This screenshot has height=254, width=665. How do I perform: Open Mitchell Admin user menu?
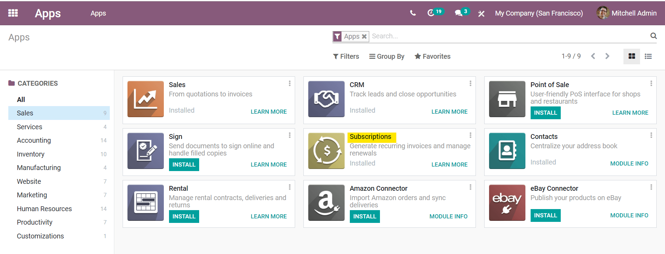click(627, 13)
